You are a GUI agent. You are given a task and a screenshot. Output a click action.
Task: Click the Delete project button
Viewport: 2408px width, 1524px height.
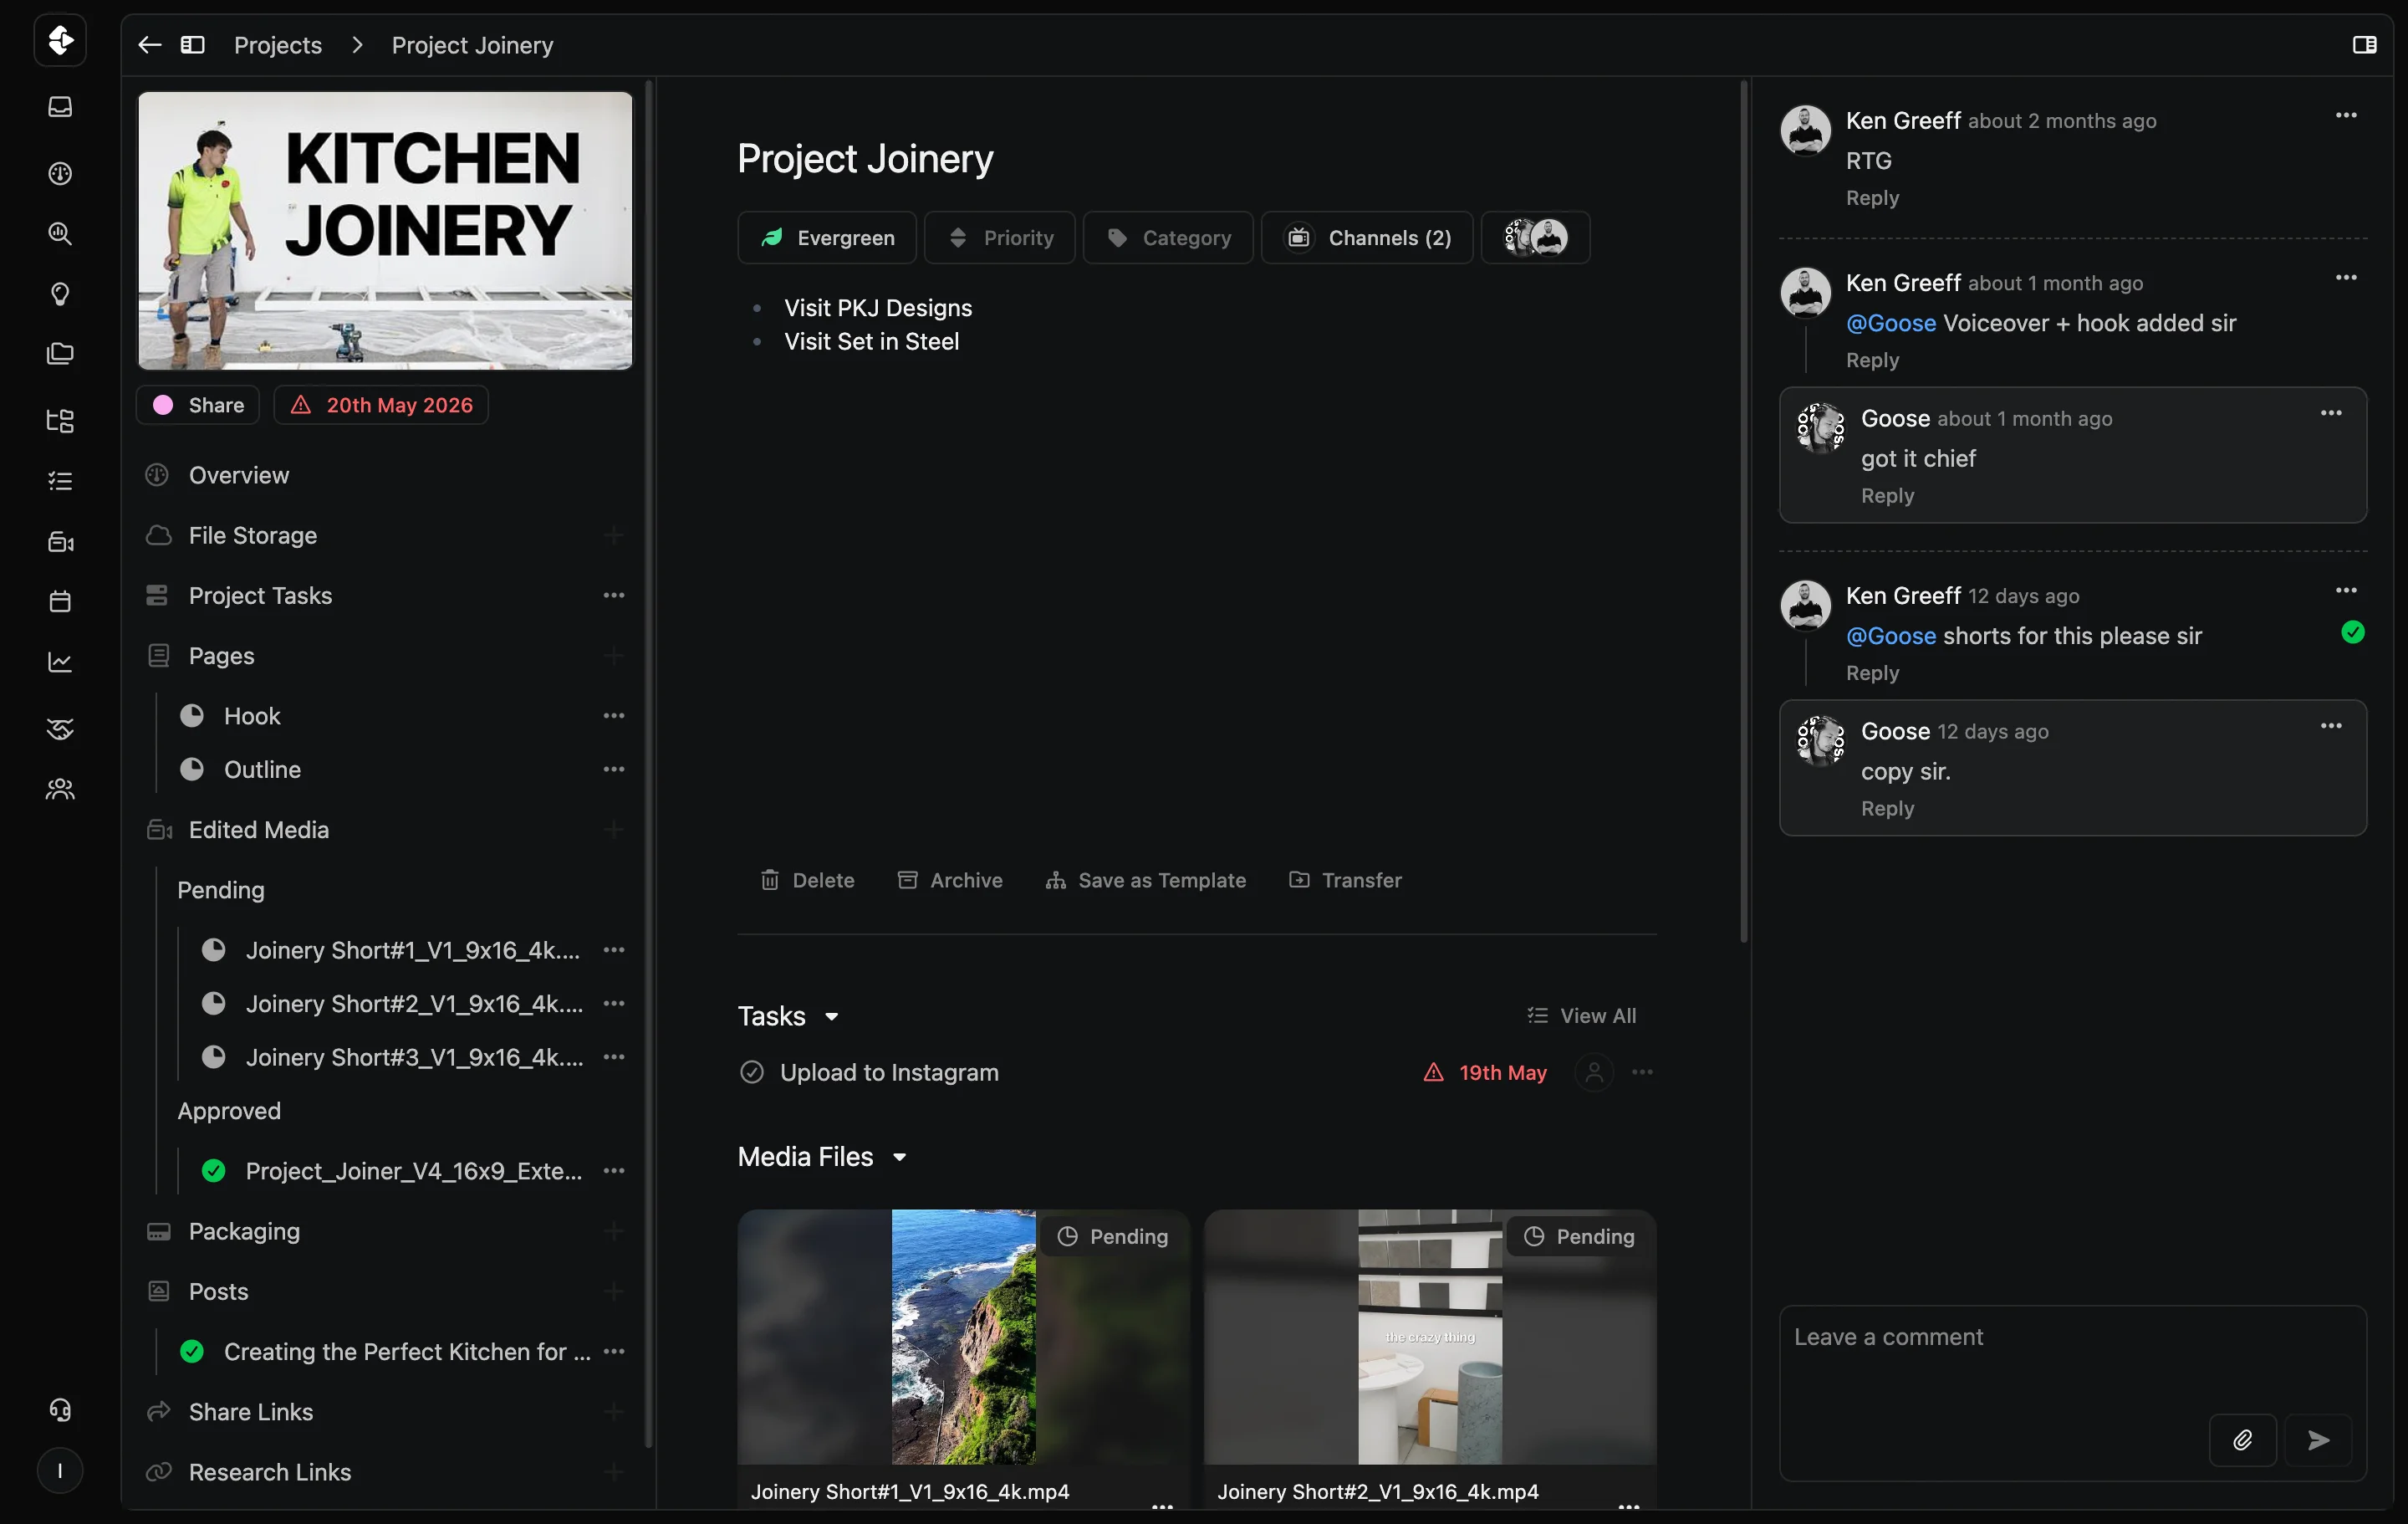tap(808, 880)
